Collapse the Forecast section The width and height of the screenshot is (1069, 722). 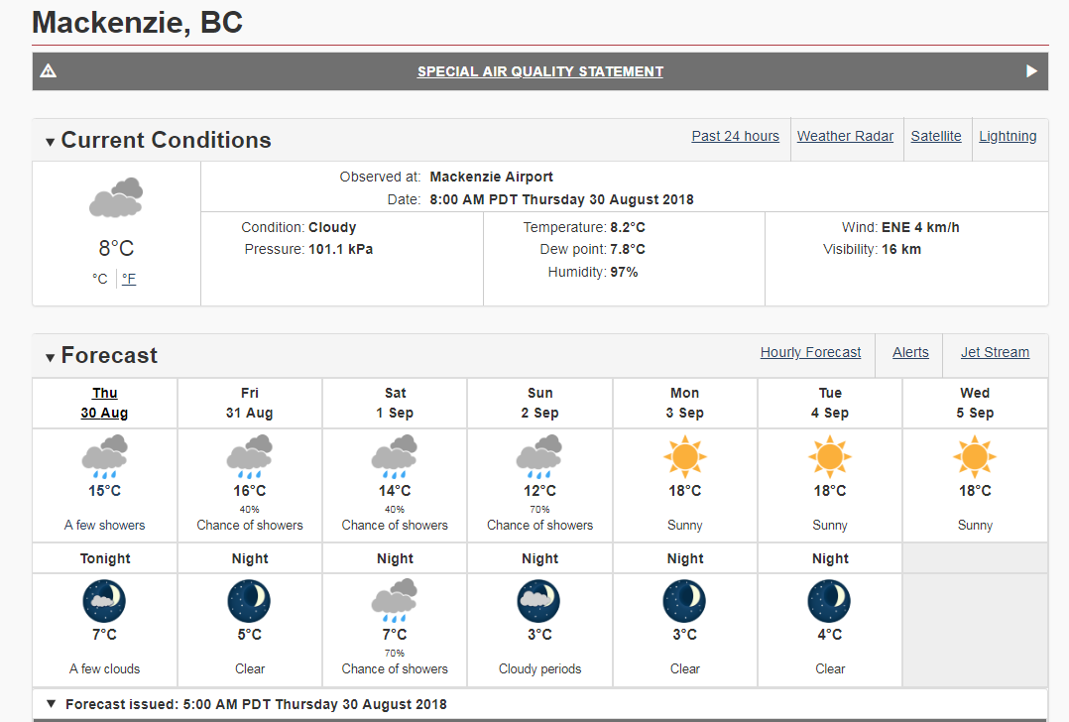coord(50,357)
